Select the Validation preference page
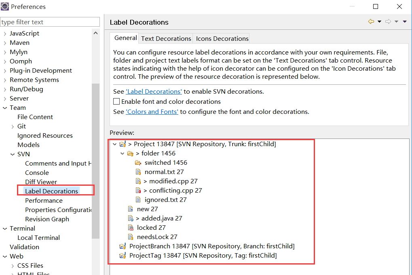Viewport: 412px width, 275px height. point(24,247)
